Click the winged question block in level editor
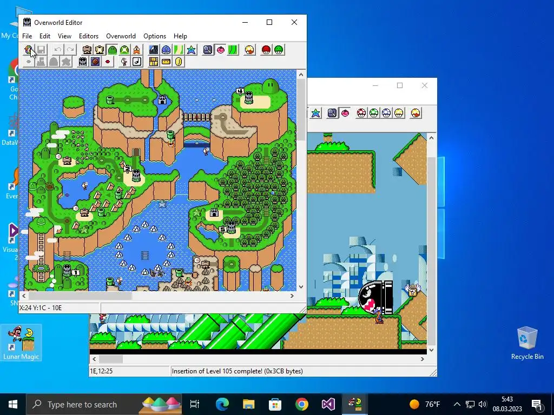The width and height of the screenshot is (554, 415). click(413, 290)
